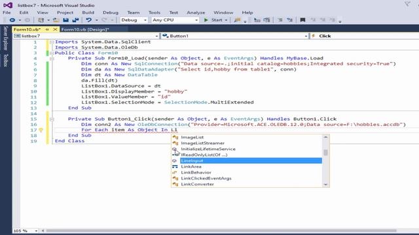Click the Navigate Backward toolbar icon
Image resolution: width=419 pixels, height=235 pixels.
[12, 20]
